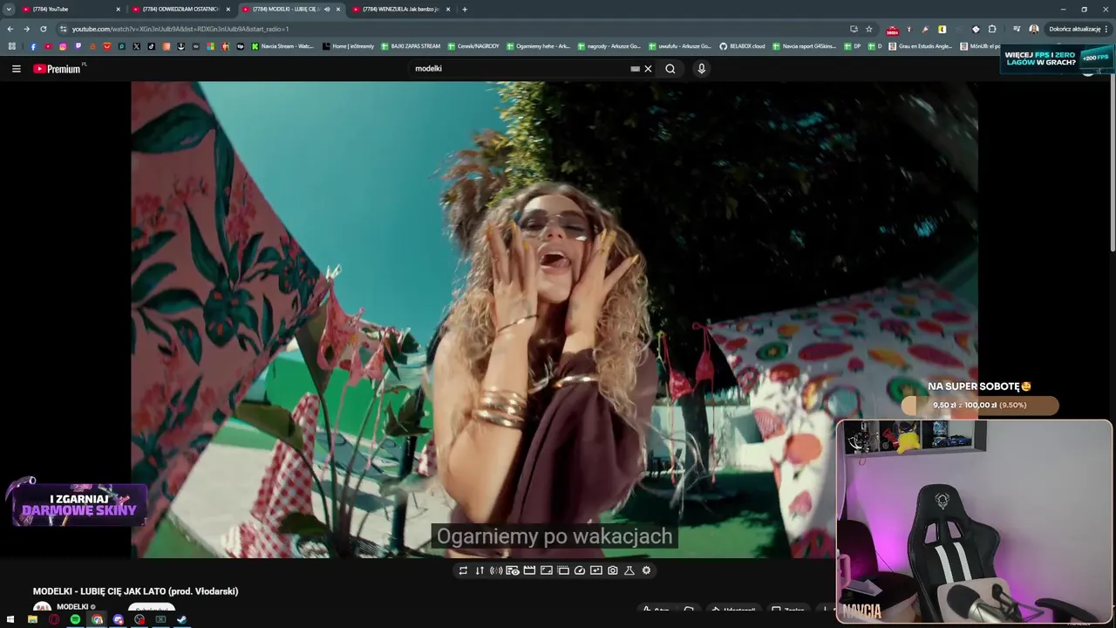Click the sound boost icon under video
The width and height of the screenshot is (1116, 628).
point(496,570)
